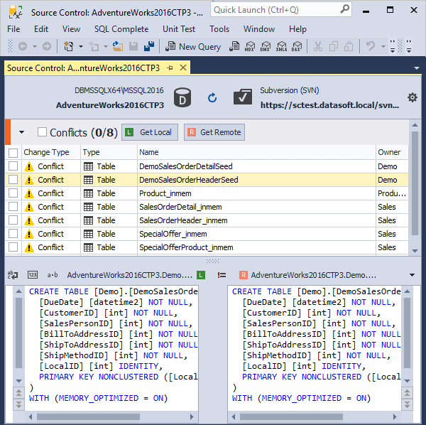426x425 pixels.
Task: Click the red differences list icon
Action: pos(222,275)
